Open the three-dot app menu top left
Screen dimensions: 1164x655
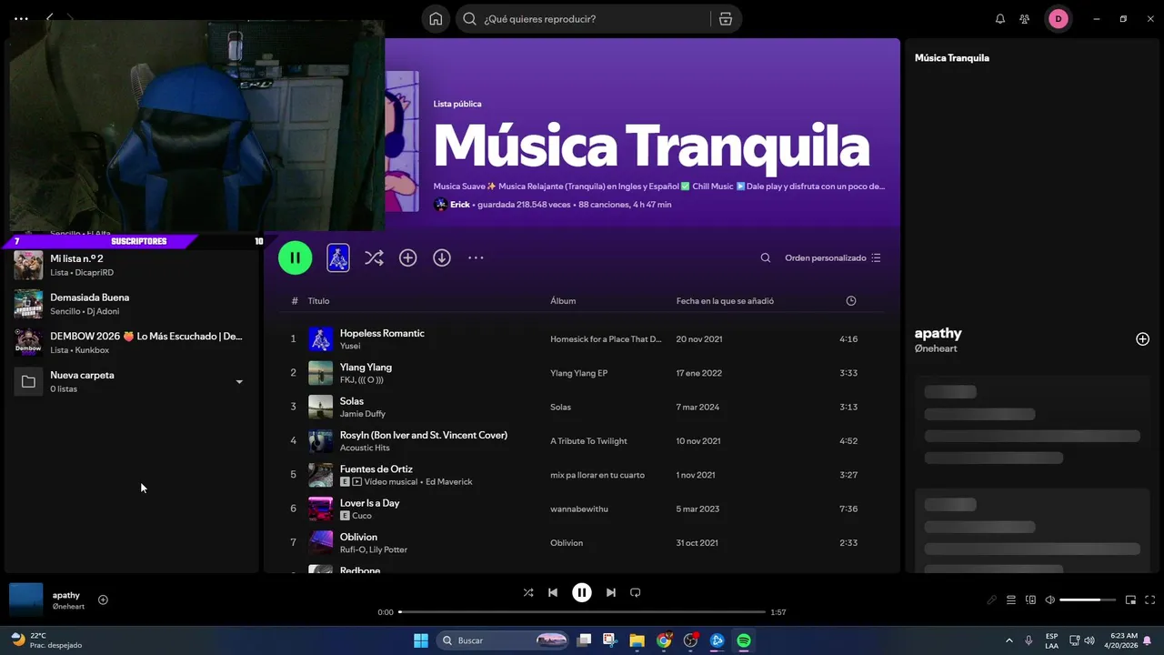click(x=21, y=18)
